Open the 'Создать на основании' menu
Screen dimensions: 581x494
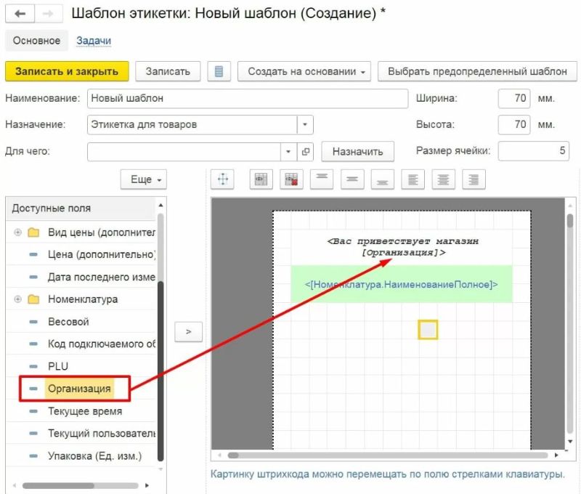(x=304, y=71)
